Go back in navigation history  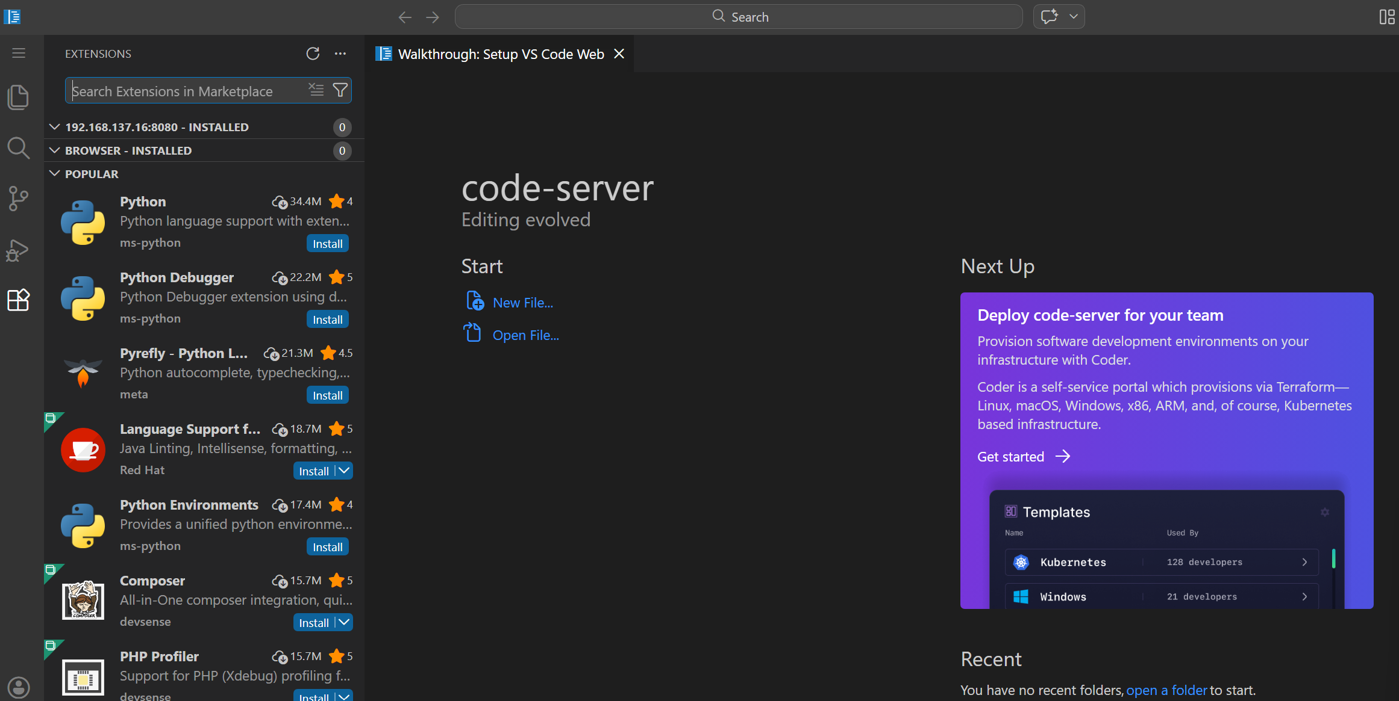(405, 17)
